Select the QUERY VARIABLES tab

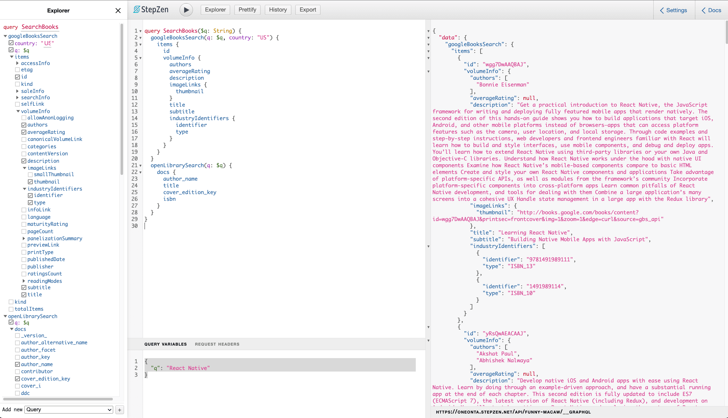[x=165, y=344]
